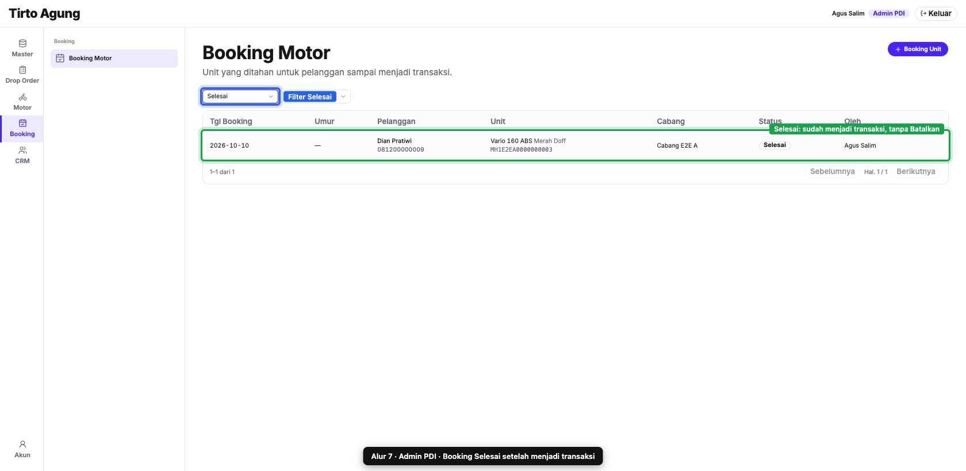Image resolution: width=966 pixels, height=471 pixels.
Task: Click phone number 081200000009
Action: pyautogui.click(x=401, y=150)
